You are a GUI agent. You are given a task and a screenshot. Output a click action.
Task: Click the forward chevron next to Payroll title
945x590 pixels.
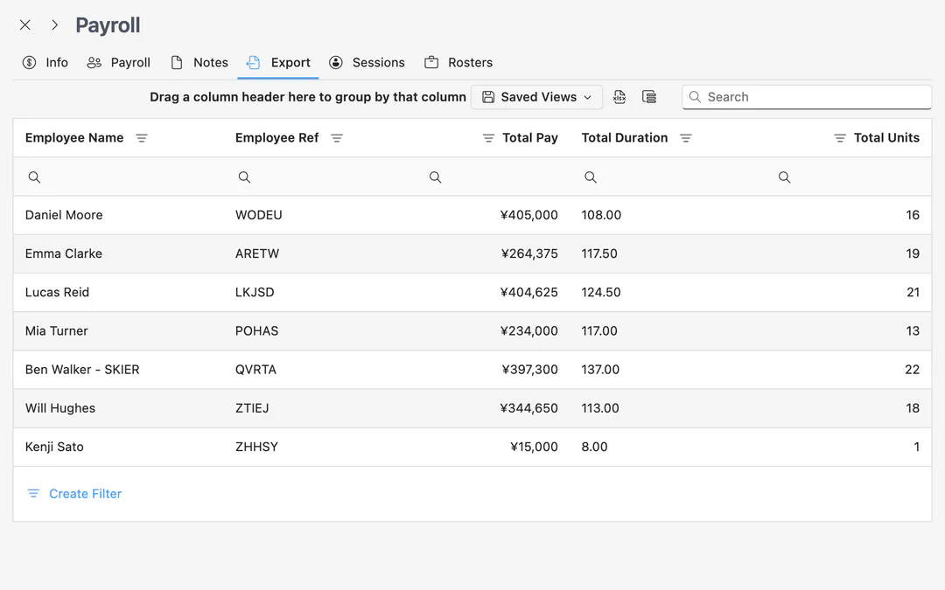55,24
